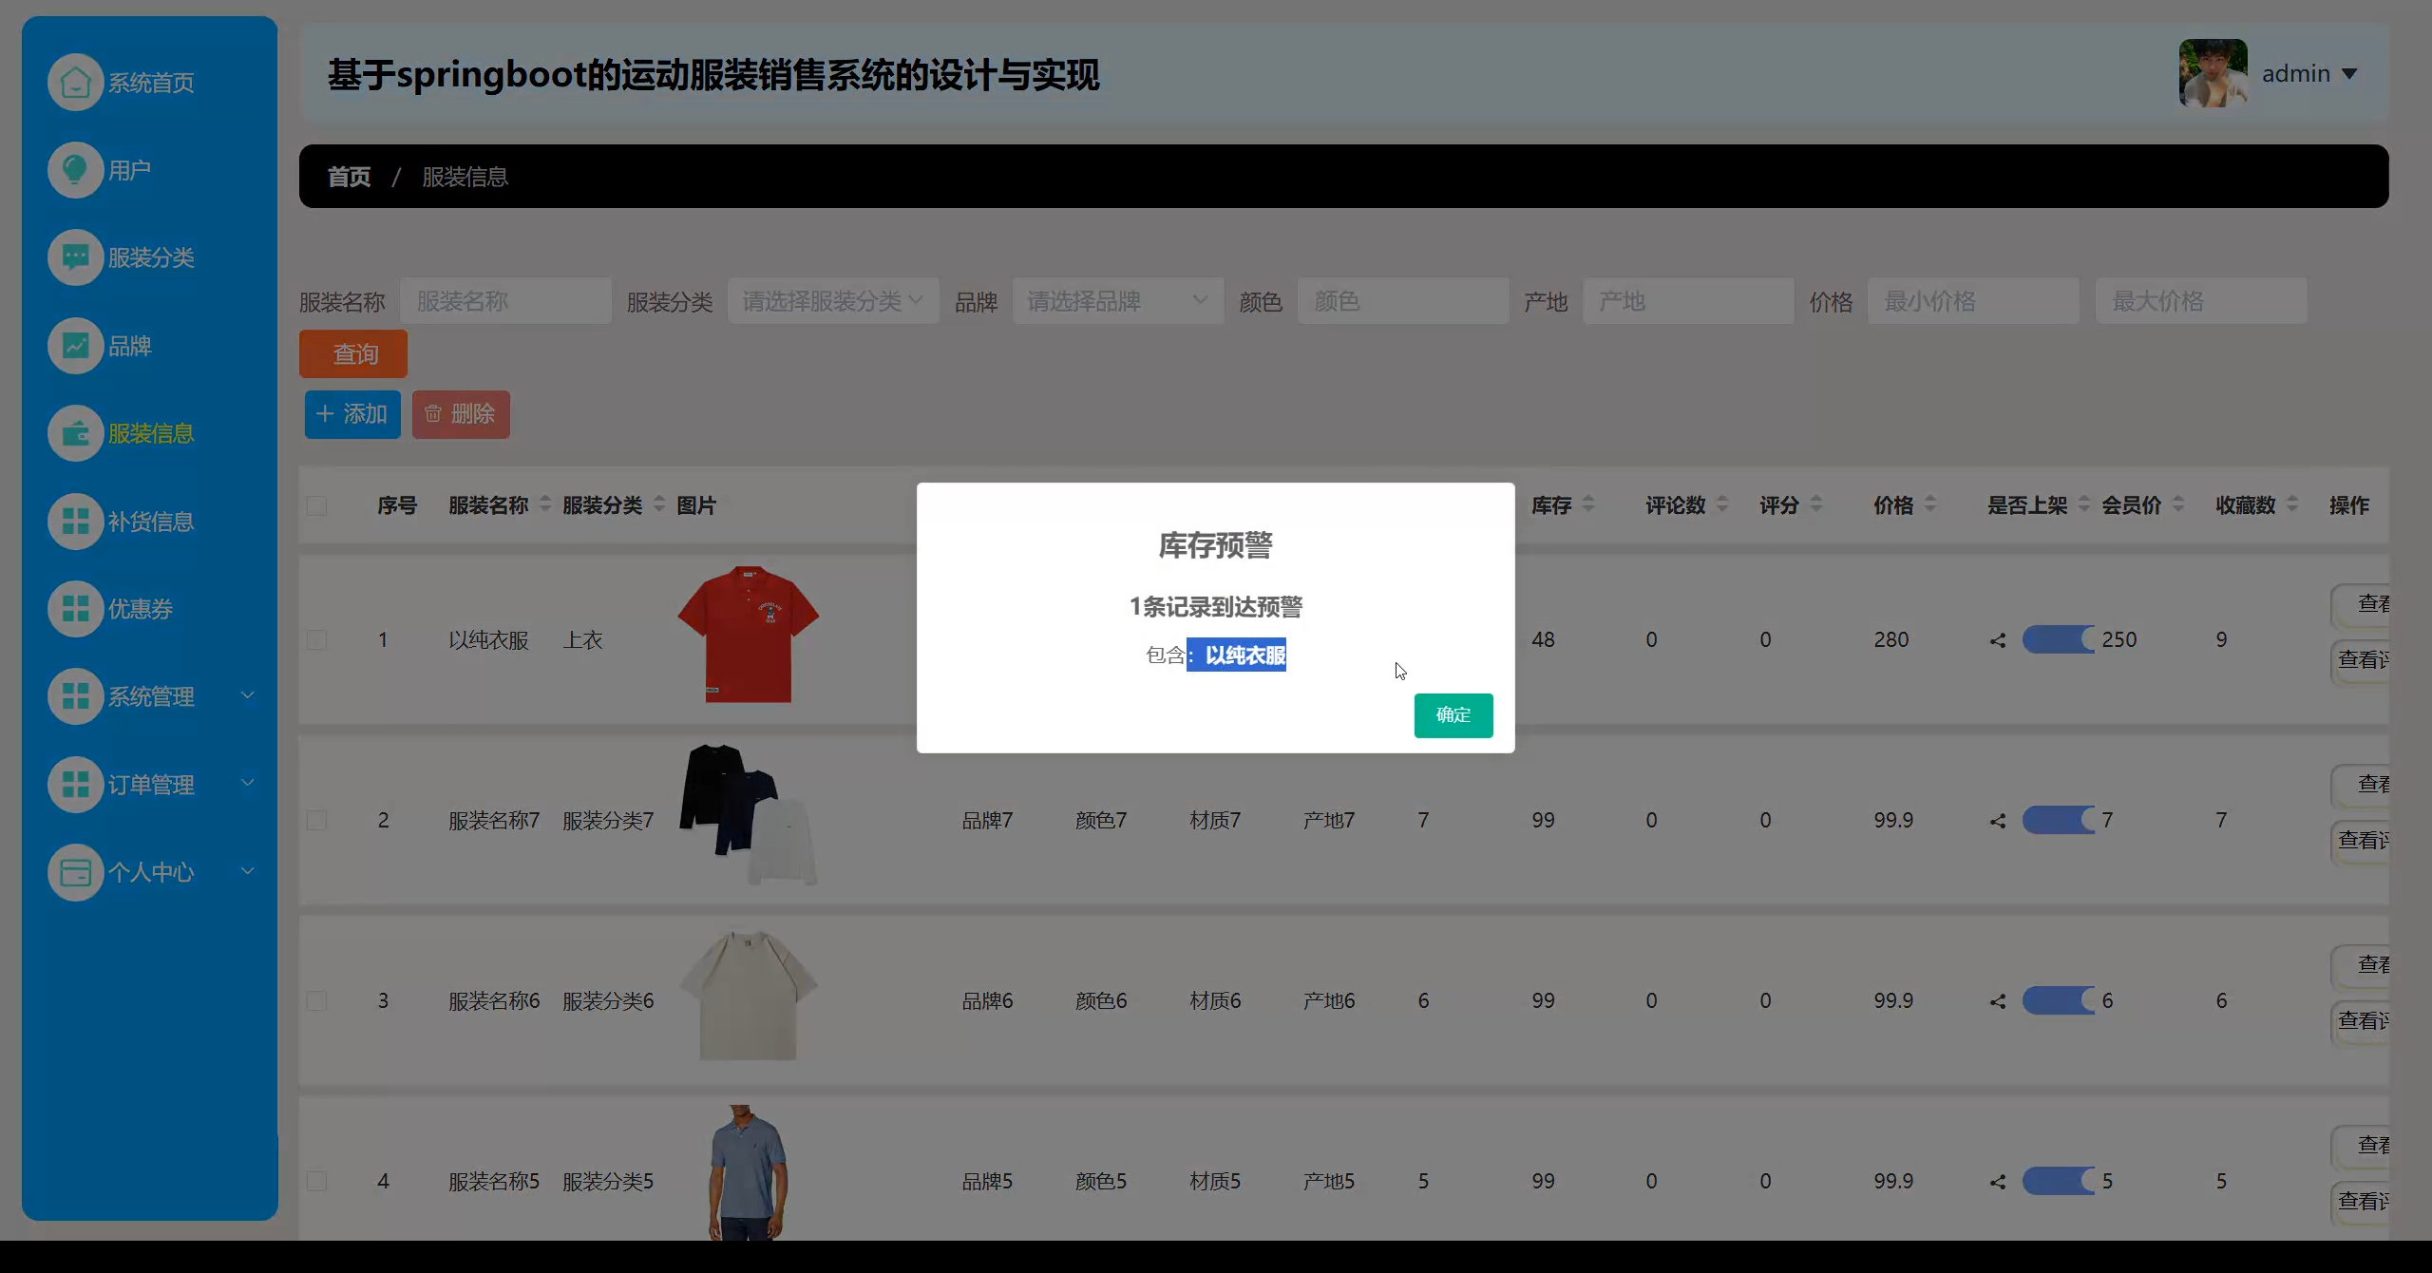Open the 订单管理 menu item
This screenshot has height=1273, width=2432.
150,785
